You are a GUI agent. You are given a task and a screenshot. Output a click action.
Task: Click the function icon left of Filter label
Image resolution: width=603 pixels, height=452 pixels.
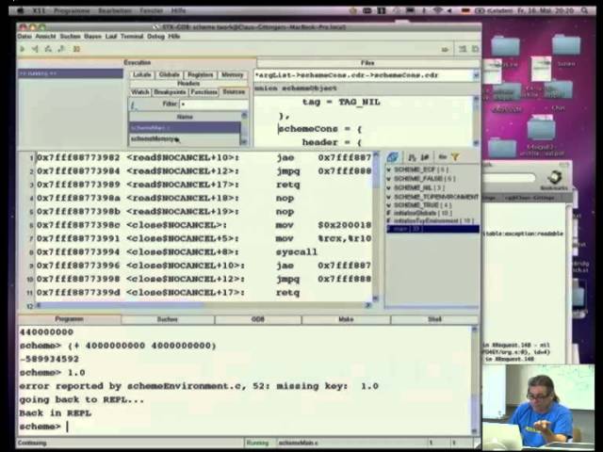pos(134,105)
